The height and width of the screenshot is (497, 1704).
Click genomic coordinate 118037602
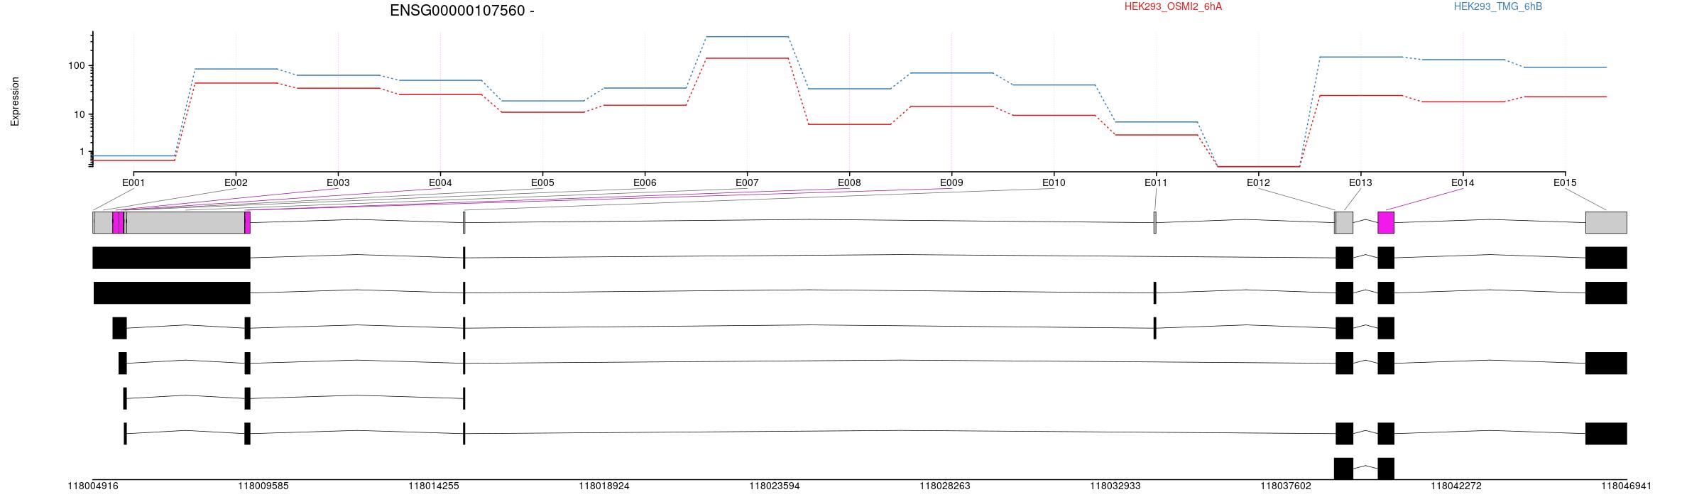(1285, 486)
